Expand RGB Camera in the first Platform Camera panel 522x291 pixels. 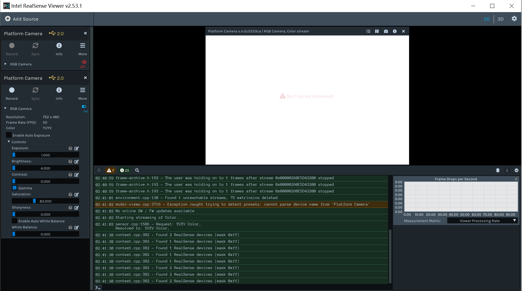(5, 64)
